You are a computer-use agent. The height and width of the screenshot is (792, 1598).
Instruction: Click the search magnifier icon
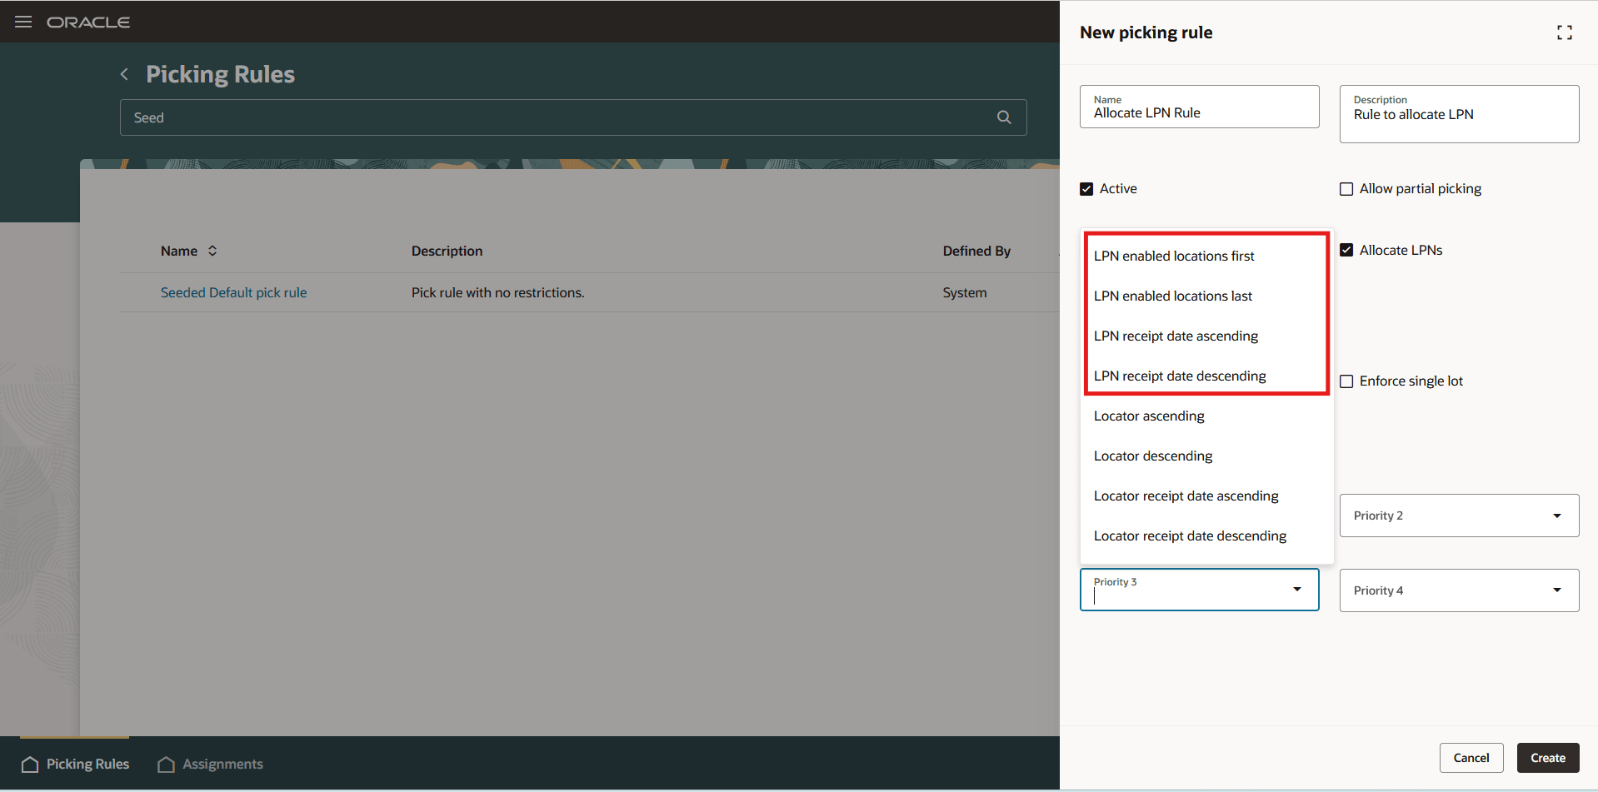tap(1004, 117)
